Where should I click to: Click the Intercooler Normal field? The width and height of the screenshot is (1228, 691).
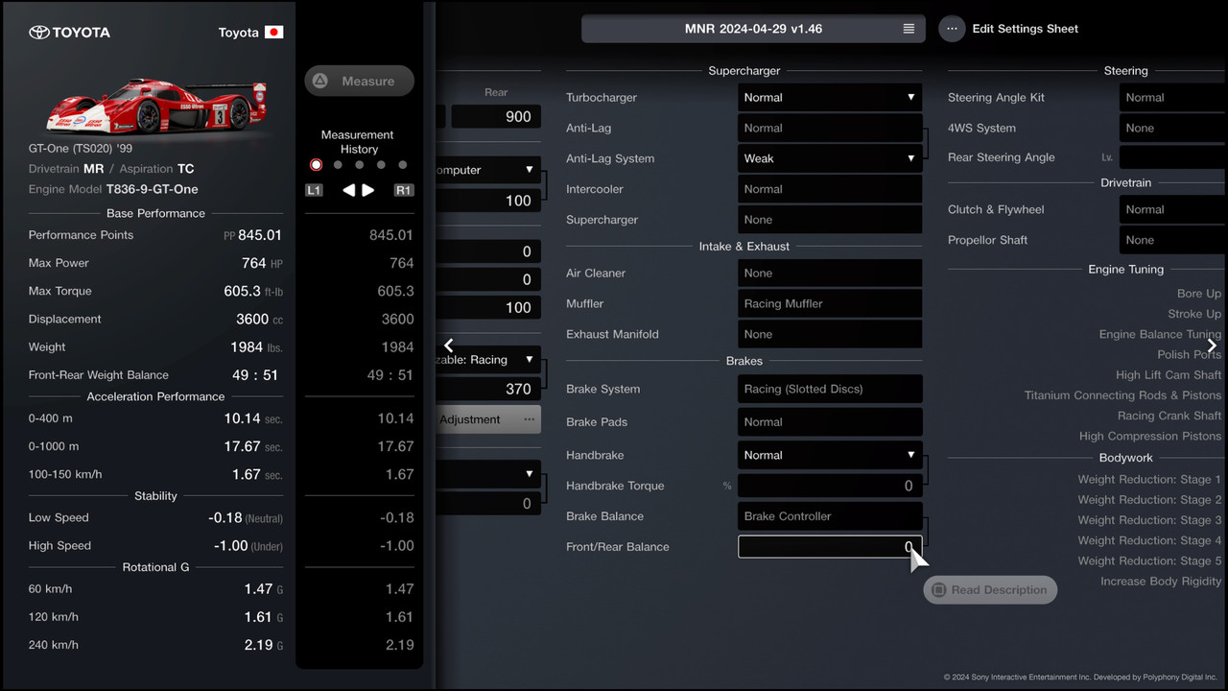tap(830, 189)
